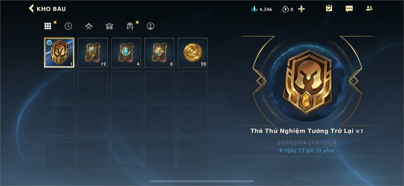Viewport: 404px width, 186px height.
Task: Select the chevron card with quantity 8
Action: [159, 52]
